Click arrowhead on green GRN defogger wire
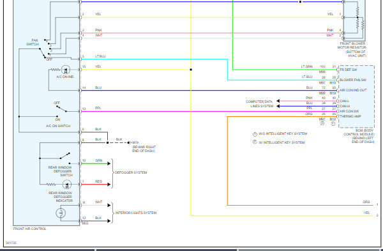Viewport: 383px width, 251px height. coord(109,164)
